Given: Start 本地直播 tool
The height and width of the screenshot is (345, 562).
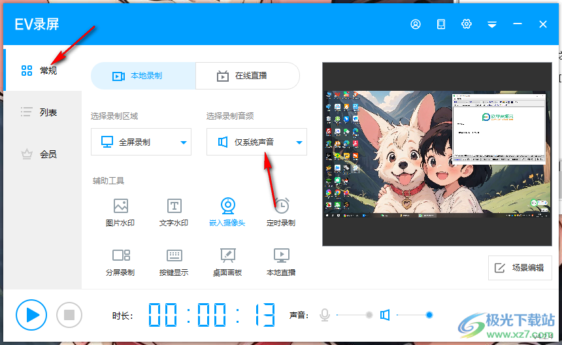Looking at the screenshot, I should 282,262.
